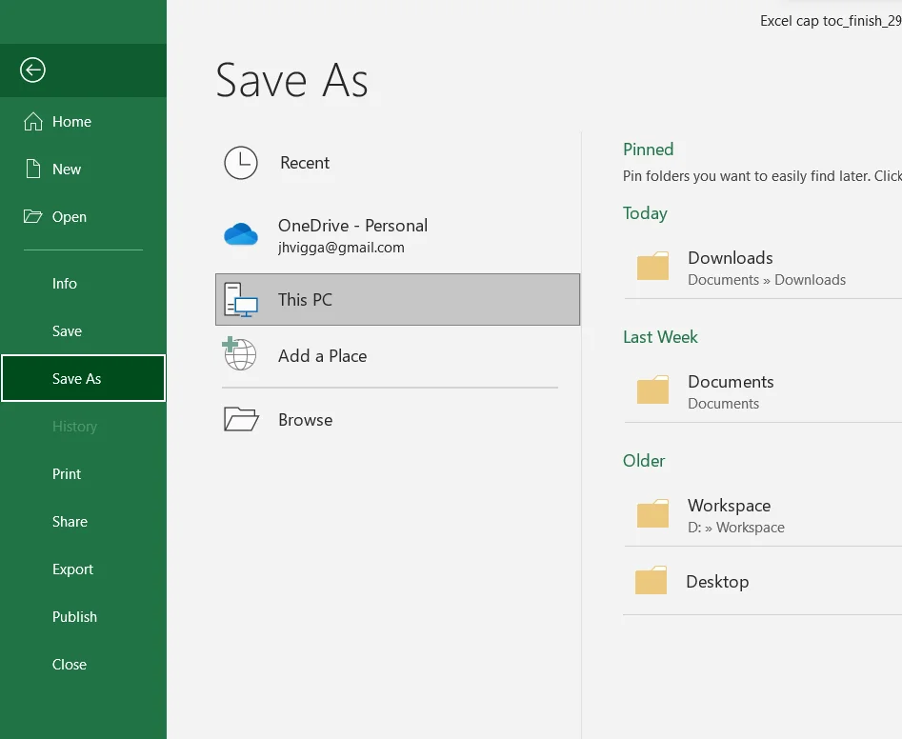
Task: Select the Save As menu entry
Action: tap(84, 378)
